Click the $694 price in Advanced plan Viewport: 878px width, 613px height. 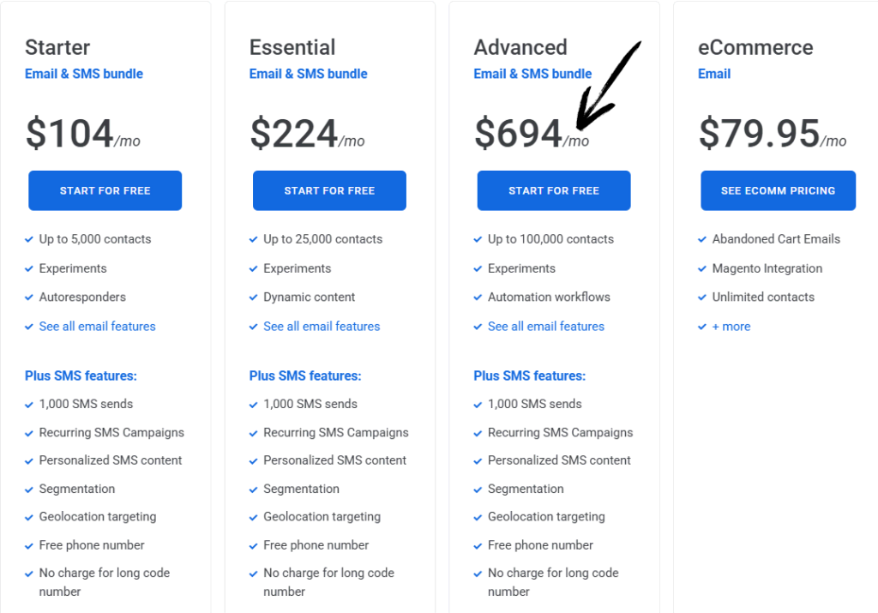click(518, 134)
